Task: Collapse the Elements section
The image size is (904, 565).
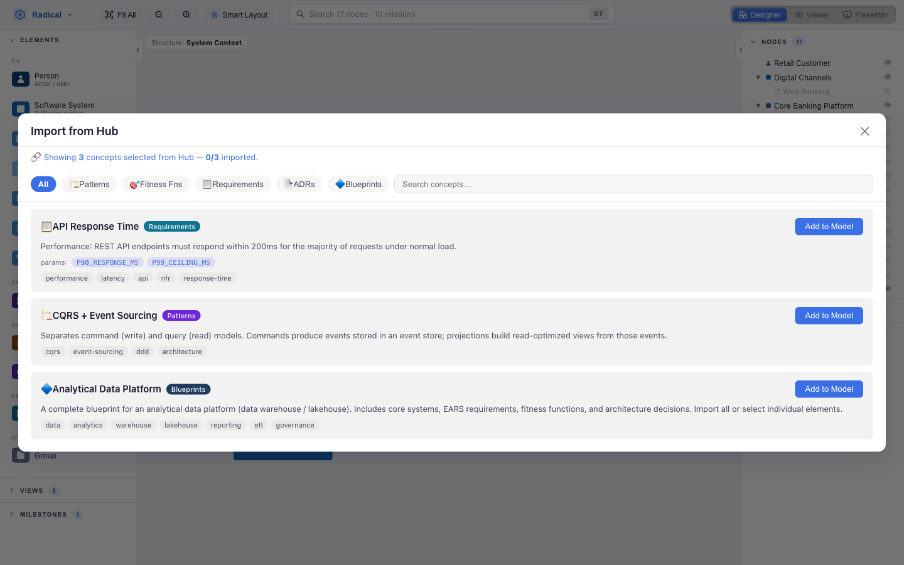Action: [12, 40]
